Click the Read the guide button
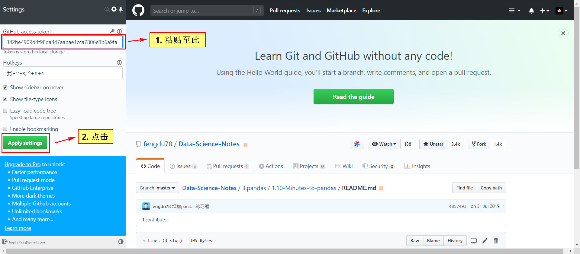580x254 pixels. pyautogui.click(x=353, y=97)
